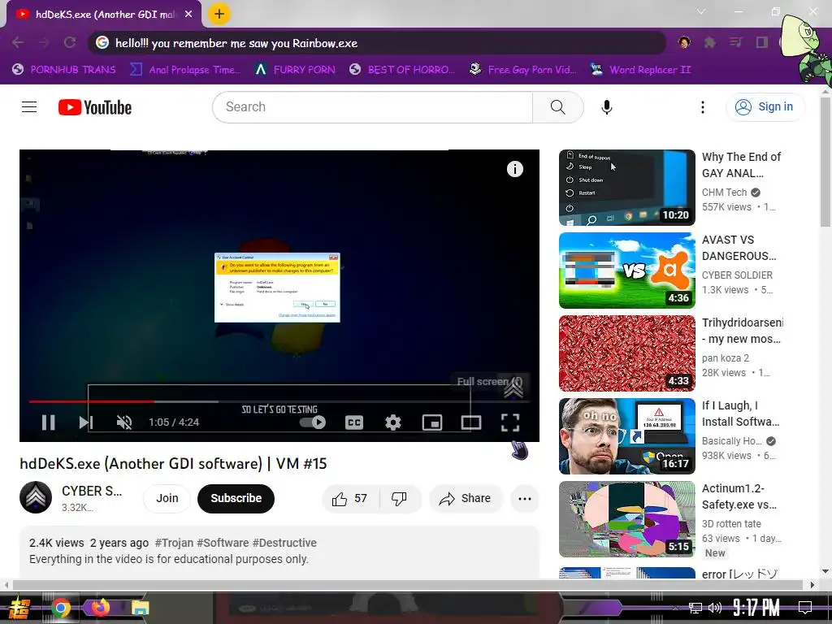This screenshot has width=832, height=624.
Task: Launch Chrome from the taskbar
Action: tap(60, 608)
